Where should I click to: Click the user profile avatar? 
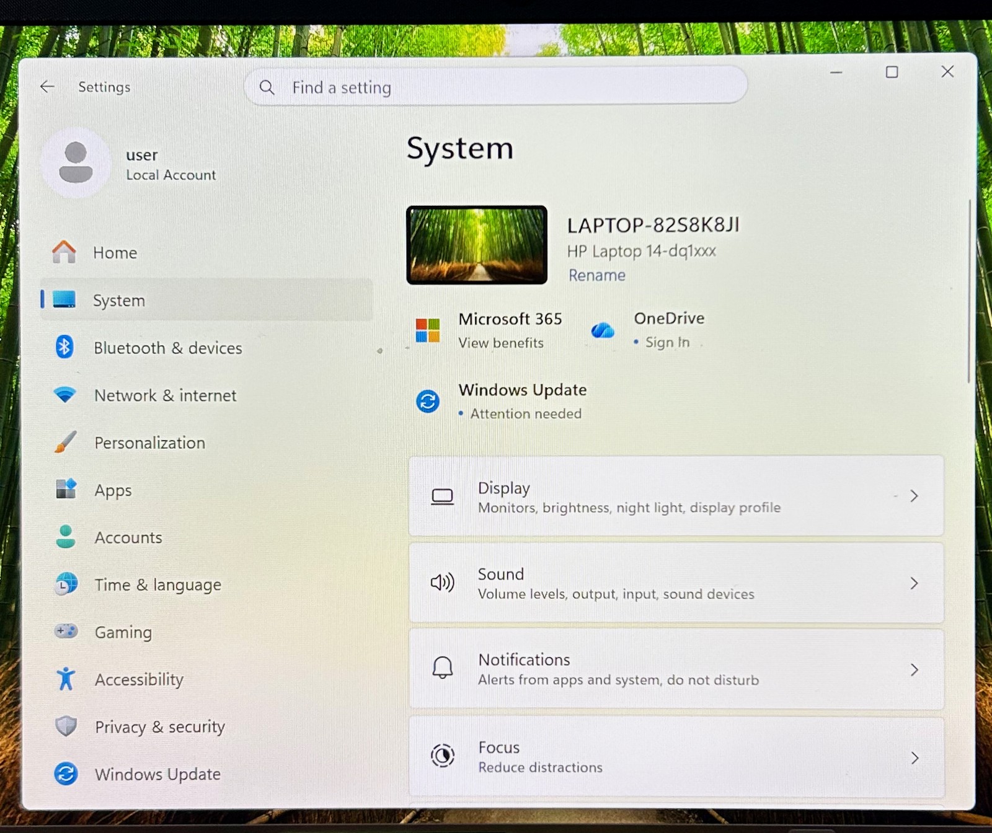tap(76, 162)
